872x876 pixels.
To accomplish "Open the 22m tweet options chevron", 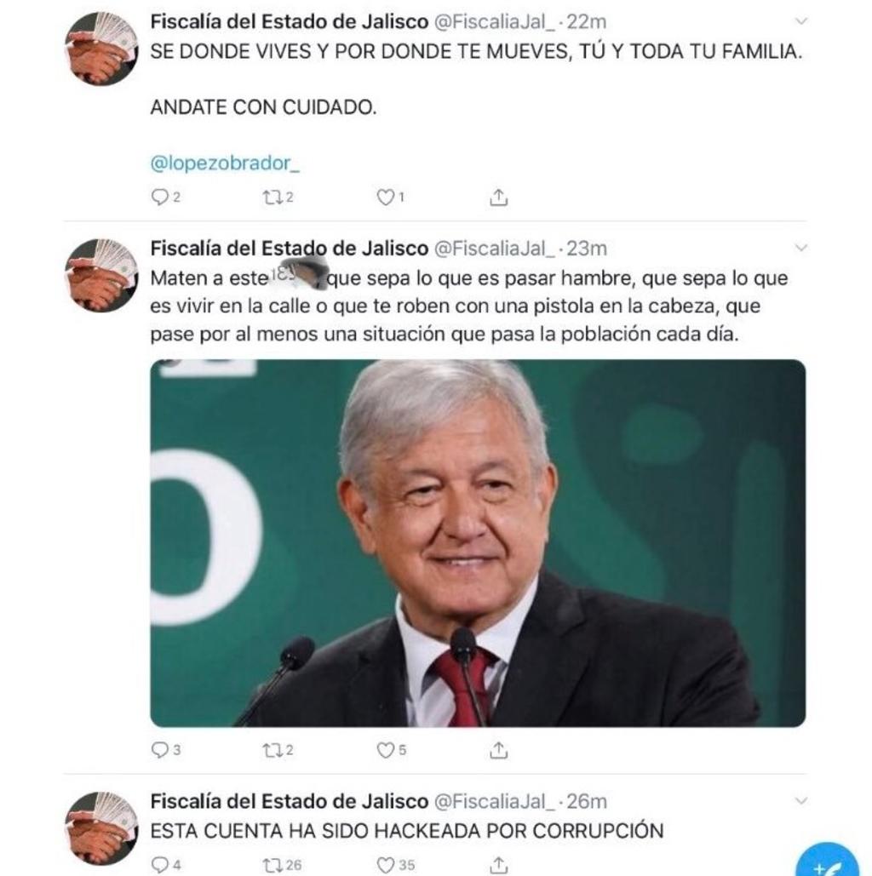I will coord(801,21).
